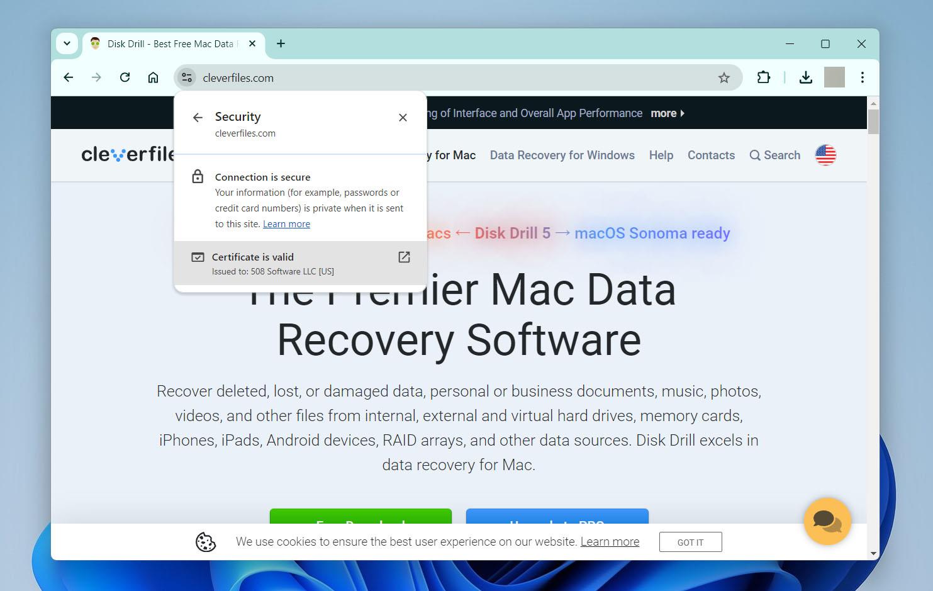Click the certificate external-link icon
Screen dimensions: 933x591
pos(404,257)
